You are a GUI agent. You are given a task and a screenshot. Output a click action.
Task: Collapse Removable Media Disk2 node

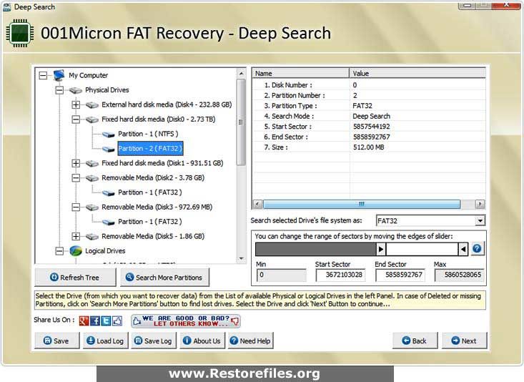coord(76,178)
